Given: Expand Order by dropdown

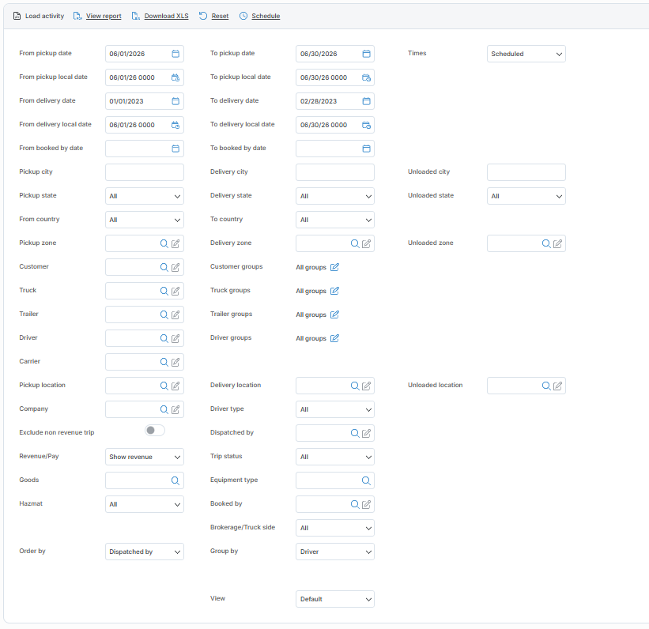Looking at the screenshot, I should coord(145,552).
